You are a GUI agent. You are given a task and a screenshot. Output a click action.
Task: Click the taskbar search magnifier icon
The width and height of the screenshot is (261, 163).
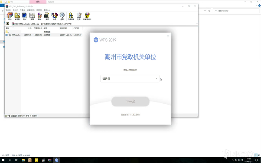tap(10, 160)
